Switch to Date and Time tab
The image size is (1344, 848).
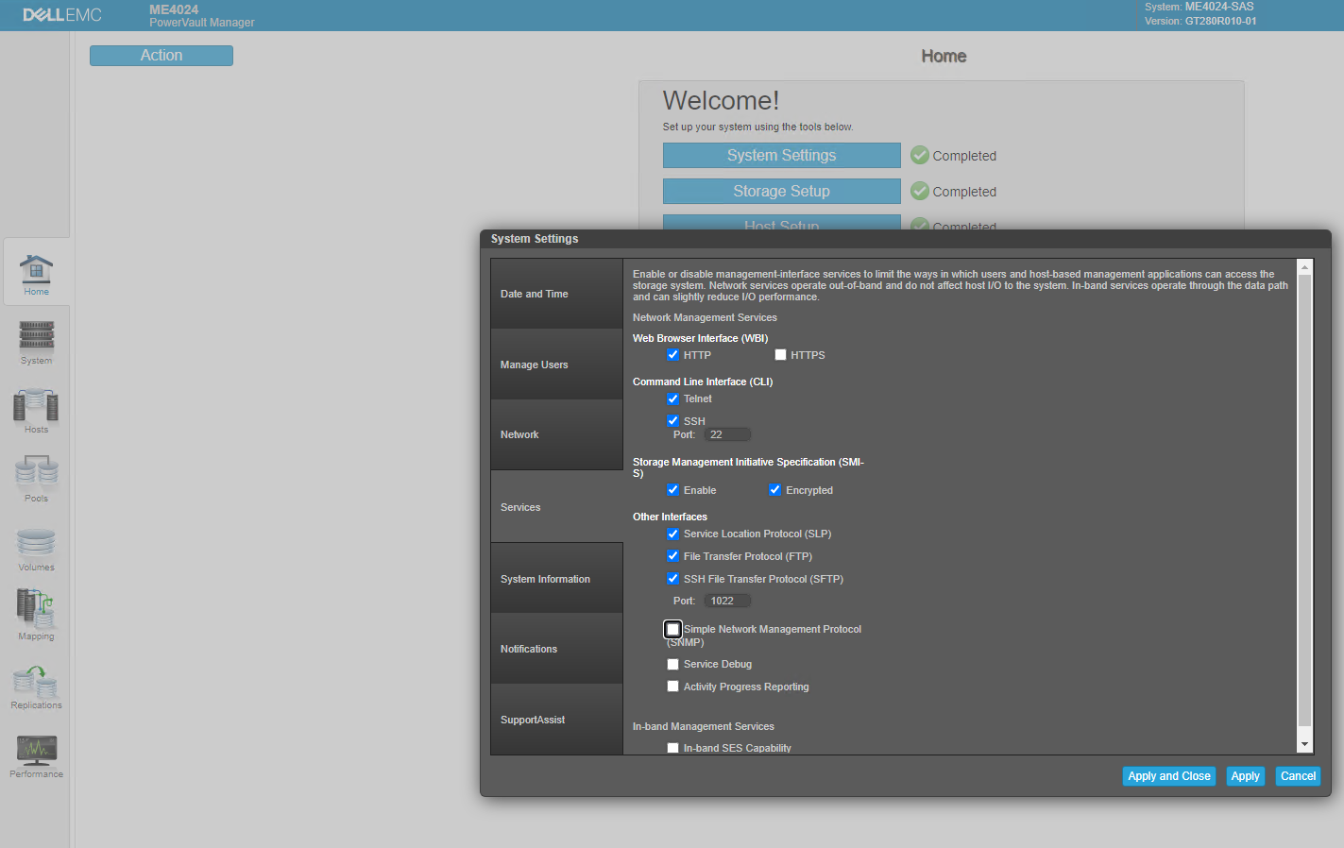(556, 294)
